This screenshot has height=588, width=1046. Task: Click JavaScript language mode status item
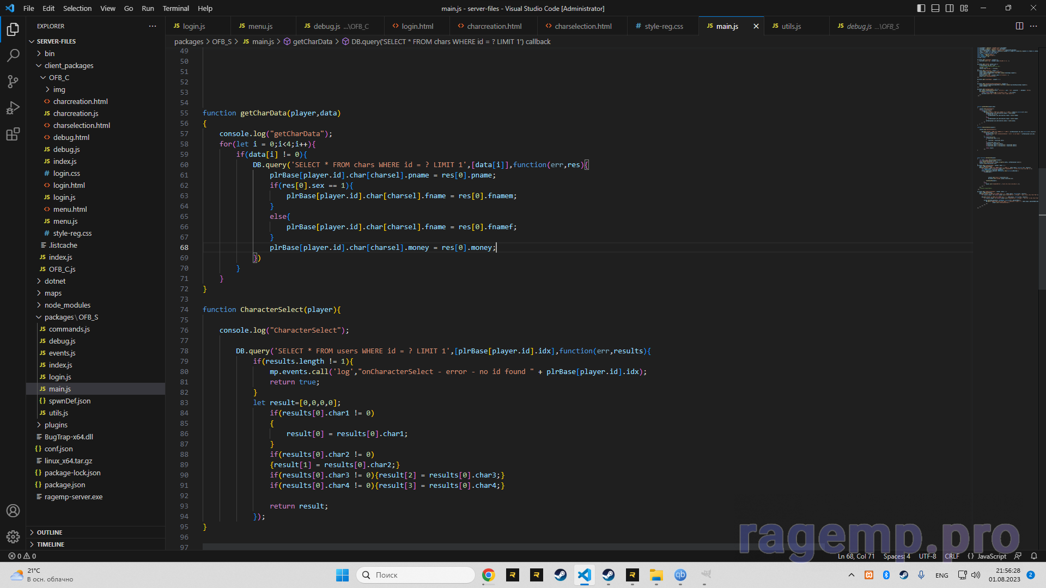pyautogui.click(x=992, y=556)
